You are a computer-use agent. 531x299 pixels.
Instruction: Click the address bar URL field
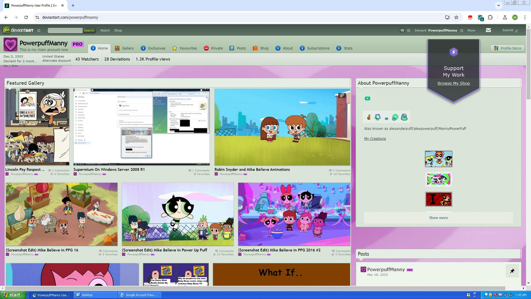pos(241,17)
